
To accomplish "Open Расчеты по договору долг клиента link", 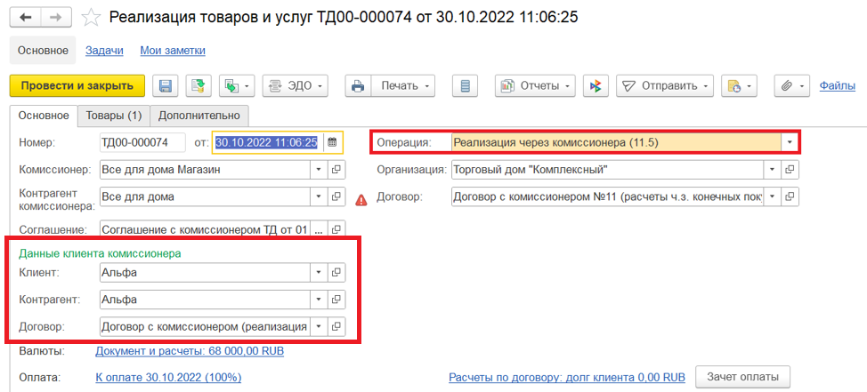I will coord(567,378).
